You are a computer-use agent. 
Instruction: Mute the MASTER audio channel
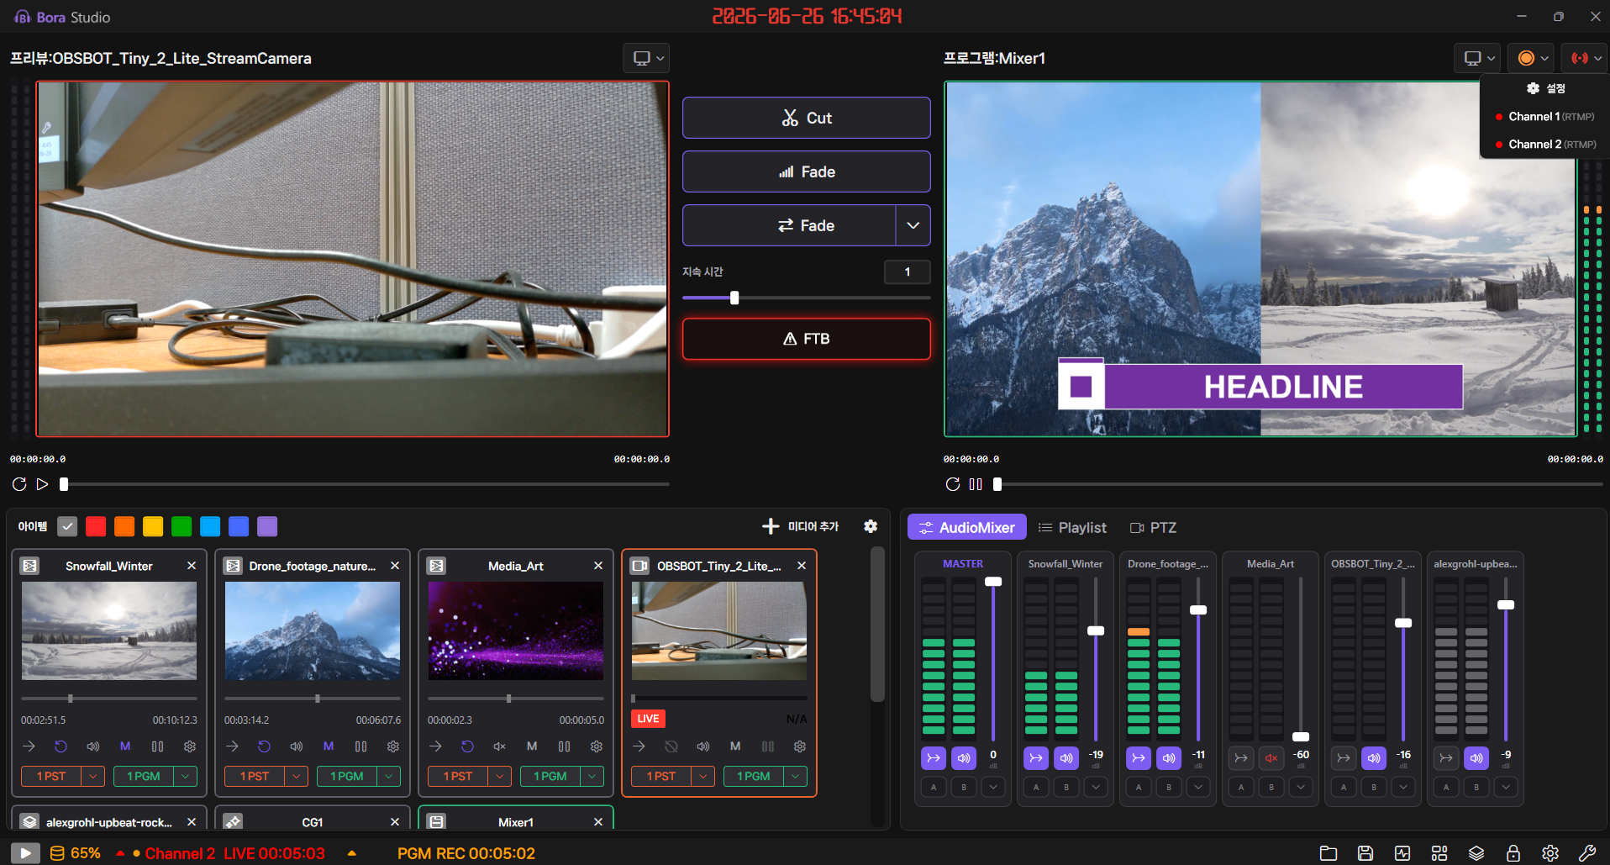coord(964,758)
